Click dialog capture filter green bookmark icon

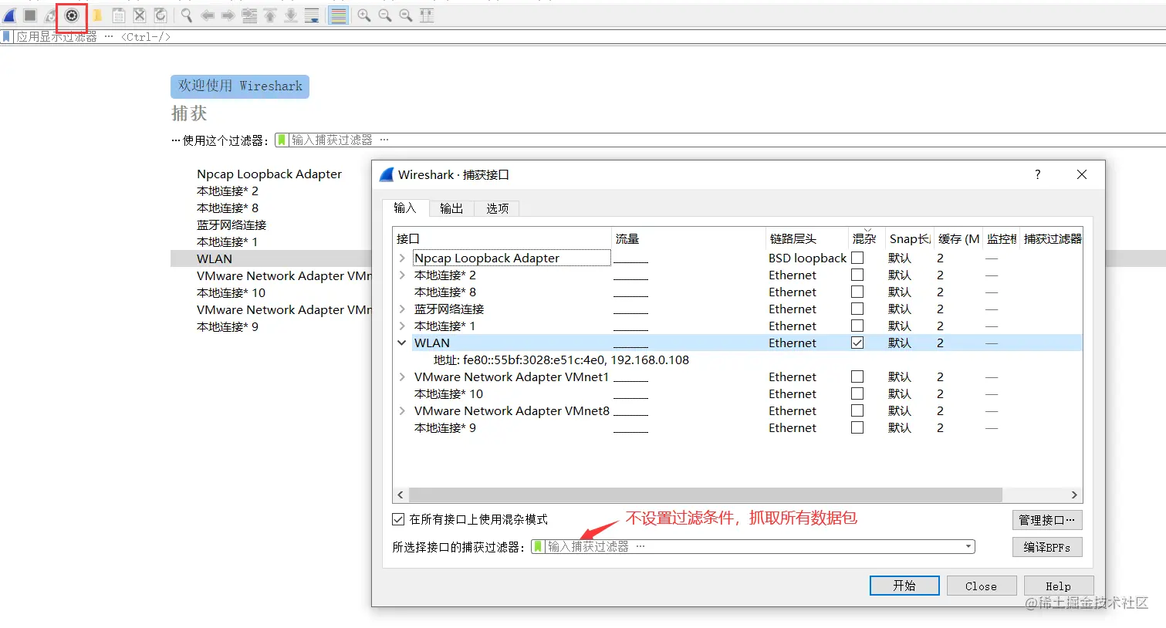(x=539, y=546)
